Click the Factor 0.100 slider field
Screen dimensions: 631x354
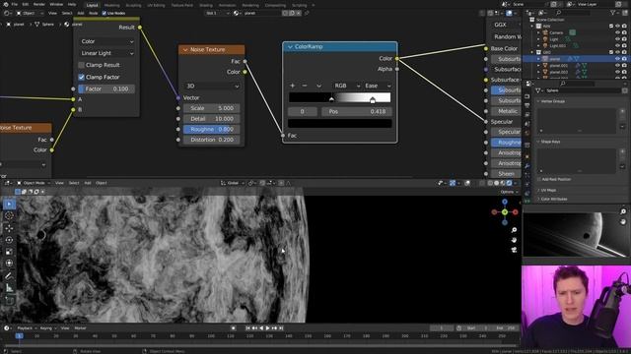[106, 88]
